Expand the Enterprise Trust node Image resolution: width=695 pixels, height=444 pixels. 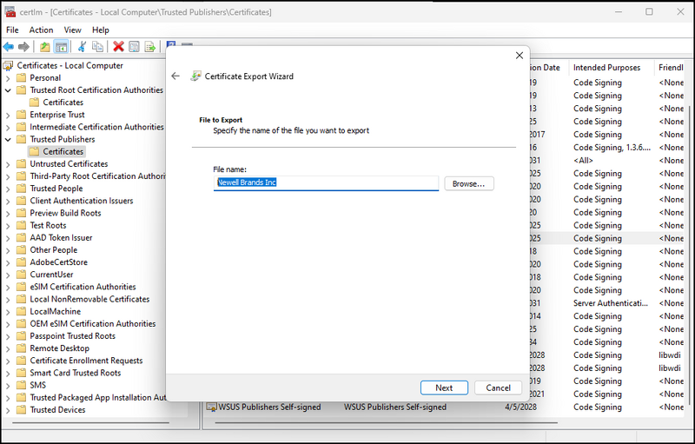coord(9,115)
